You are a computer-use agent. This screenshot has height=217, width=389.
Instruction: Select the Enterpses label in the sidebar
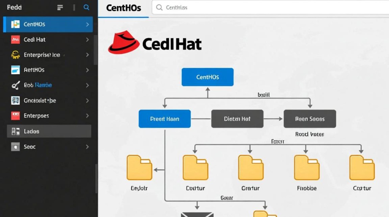point(36,116)
